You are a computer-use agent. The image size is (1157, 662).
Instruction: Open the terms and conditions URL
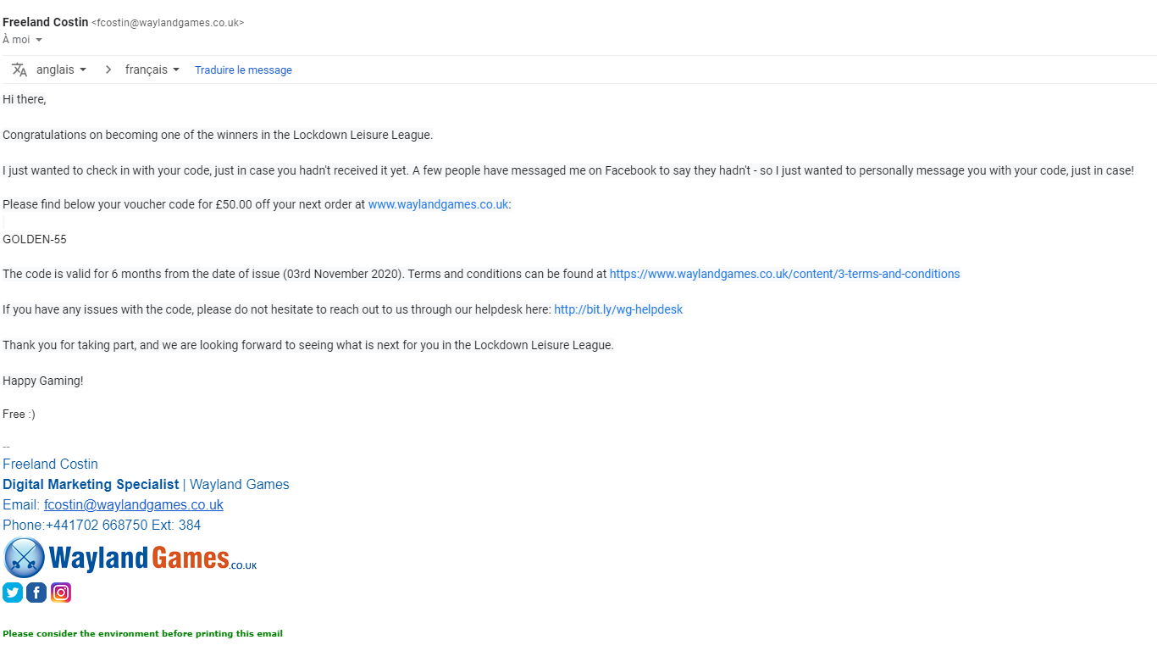[784, 274]
